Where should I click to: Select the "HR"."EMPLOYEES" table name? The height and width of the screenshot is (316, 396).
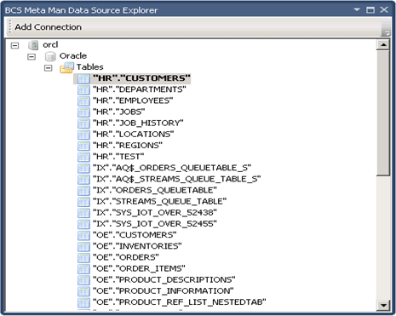point(133,101)
